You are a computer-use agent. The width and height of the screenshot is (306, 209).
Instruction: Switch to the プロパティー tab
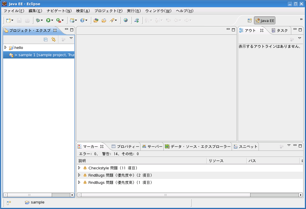point(125,146)
